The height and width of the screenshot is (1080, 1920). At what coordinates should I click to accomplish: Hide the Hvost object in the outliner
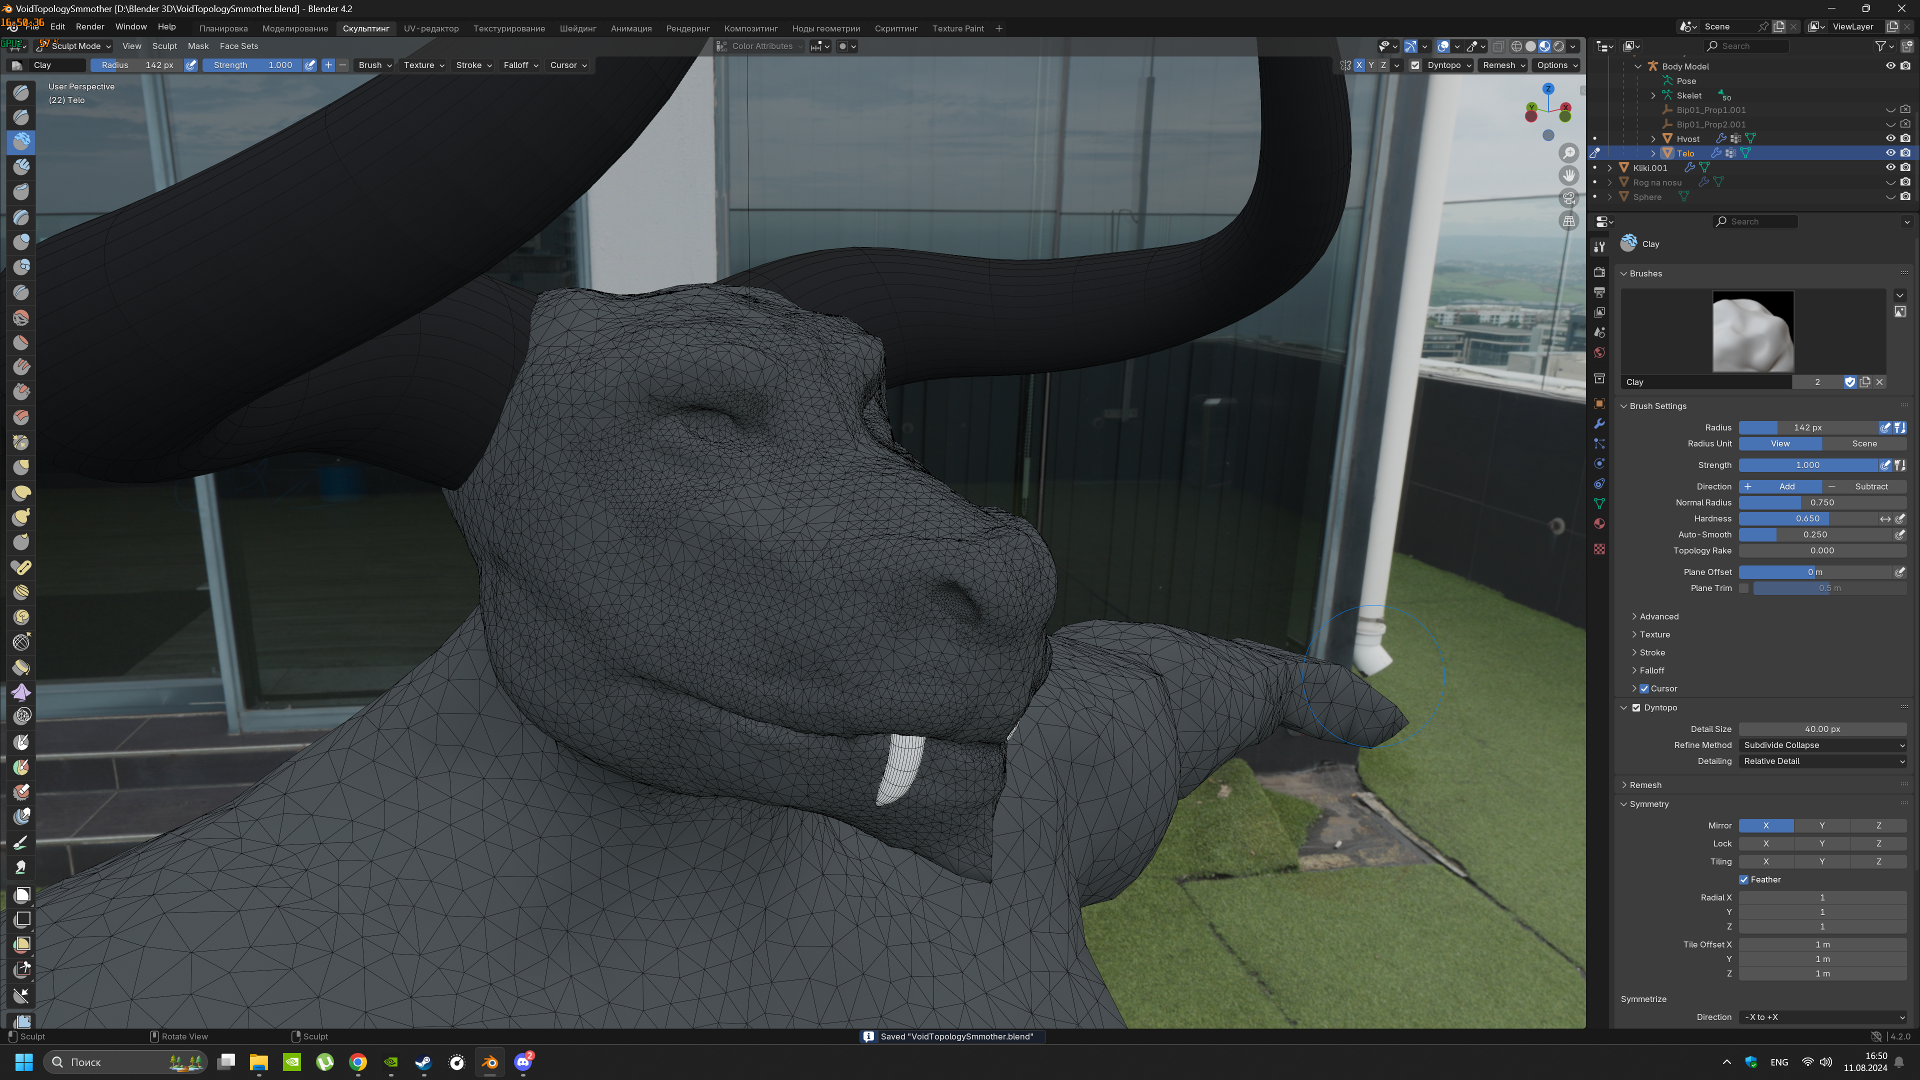[x=1890, y=138]
